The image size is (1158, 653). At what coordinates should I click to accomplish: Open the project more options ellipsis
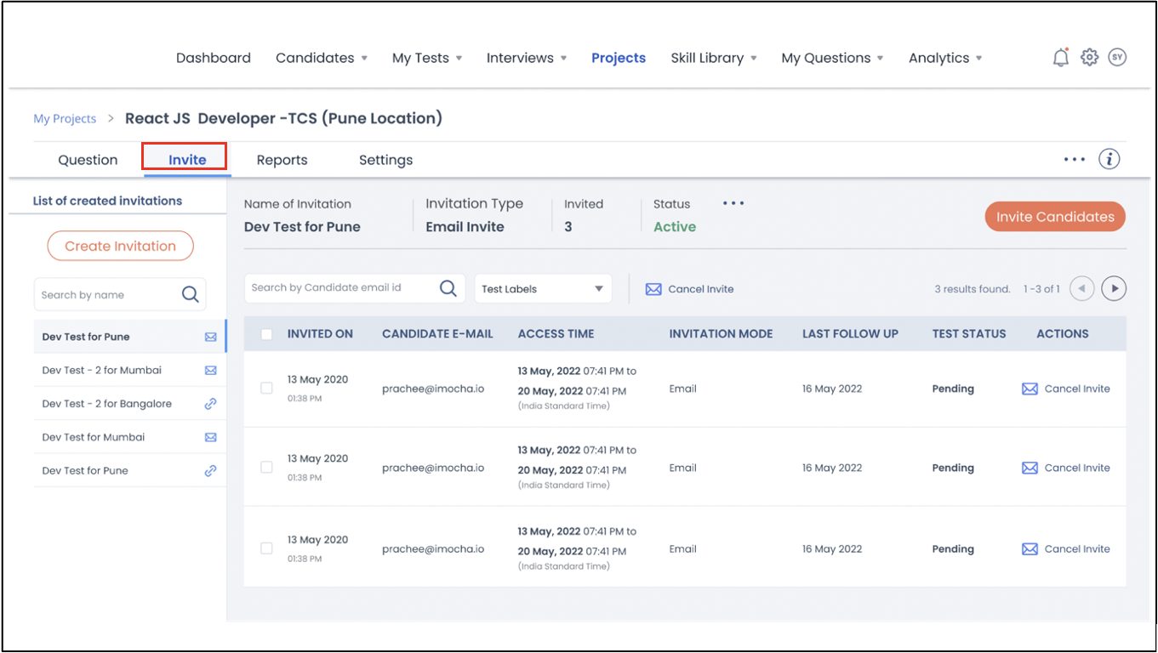pos(1075,159)
